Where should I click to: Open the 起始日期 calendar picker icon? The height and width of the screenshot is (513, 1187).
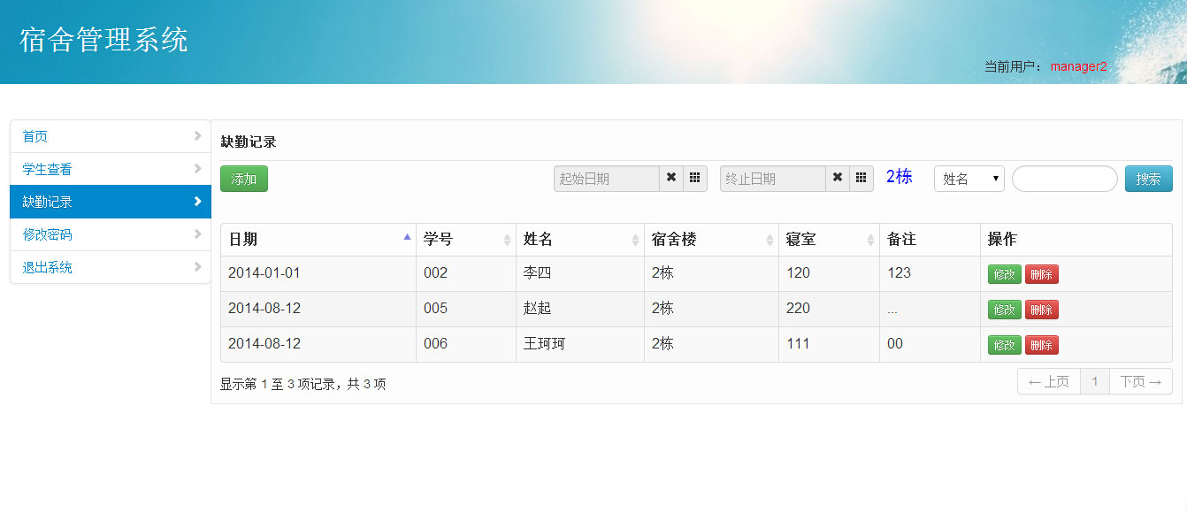pyautogui.click(x=694, y=178)
